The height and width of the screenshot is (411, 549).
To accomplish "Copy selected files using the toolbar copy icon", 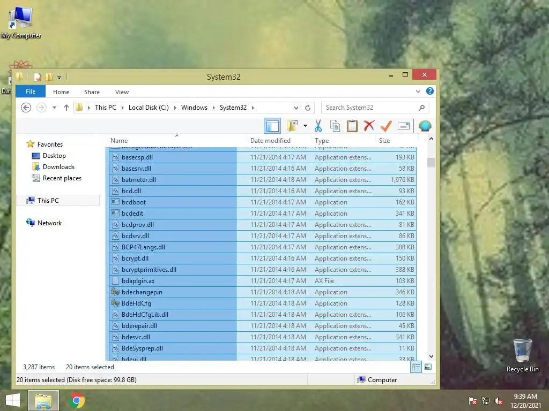I will pyautogui.click(x=335, y=126).
